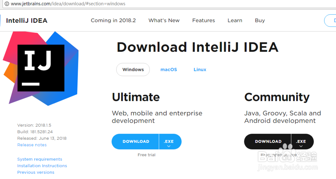This screenshot has width=336, height=179.
Task: Click the Free trial caption
Action: click(146, 155)
